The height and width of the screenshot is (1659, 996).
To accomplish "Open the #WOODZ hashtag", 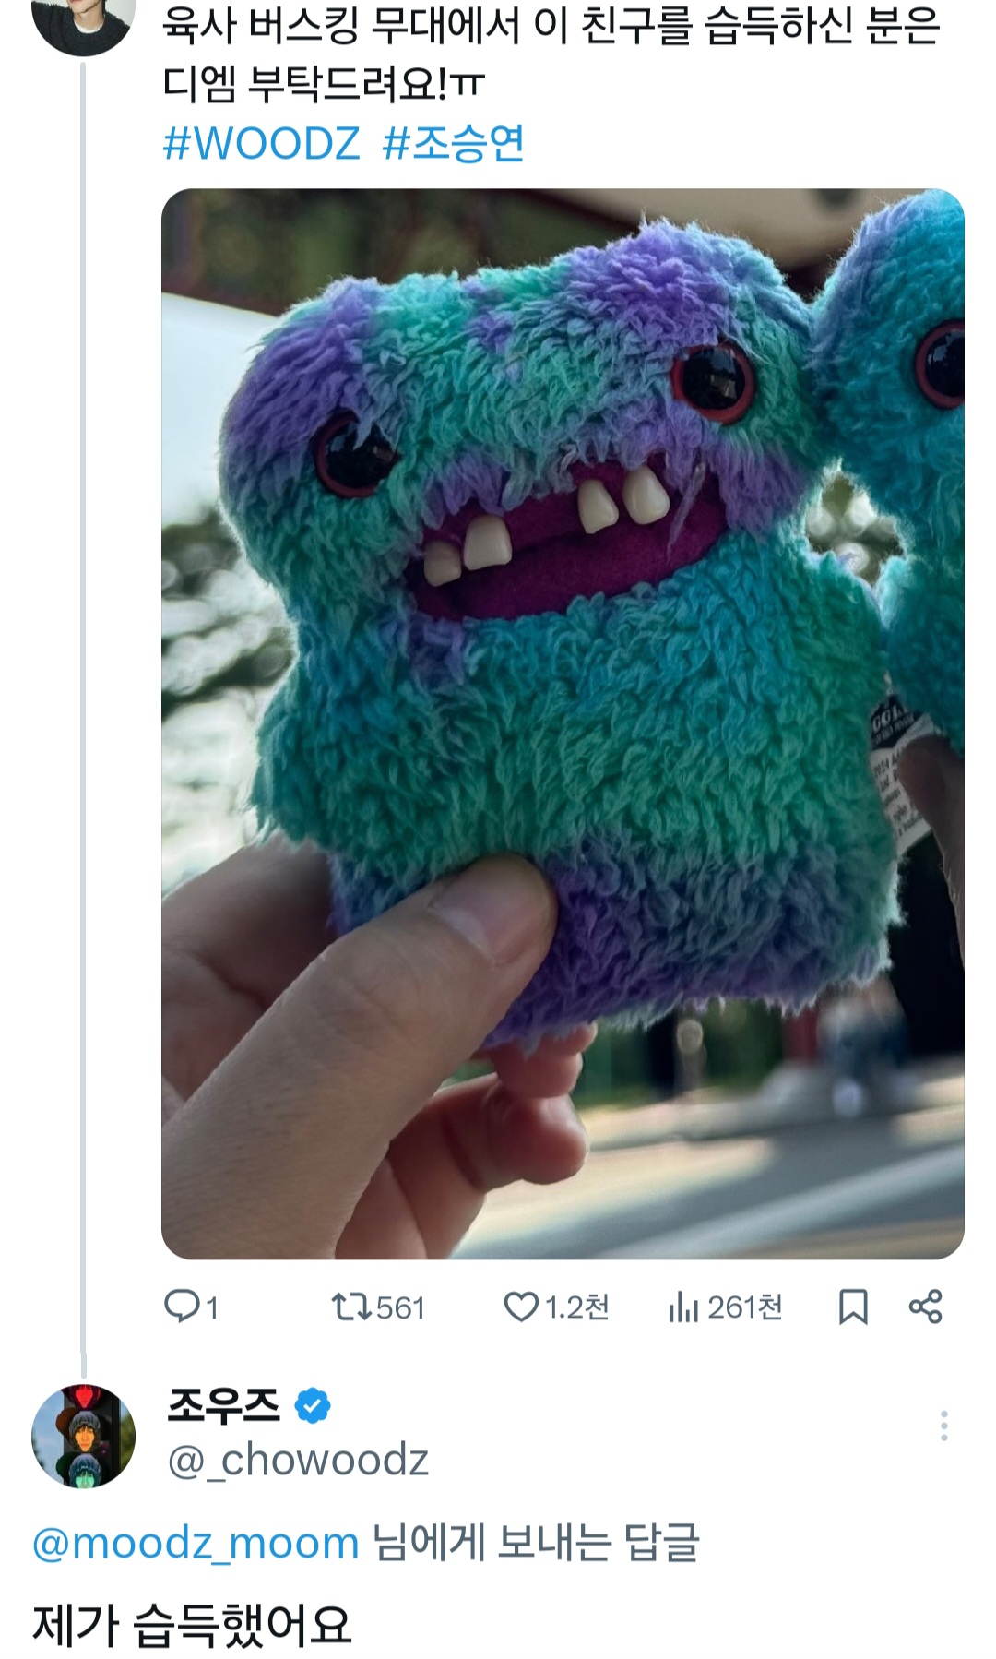I will point(262,144).
